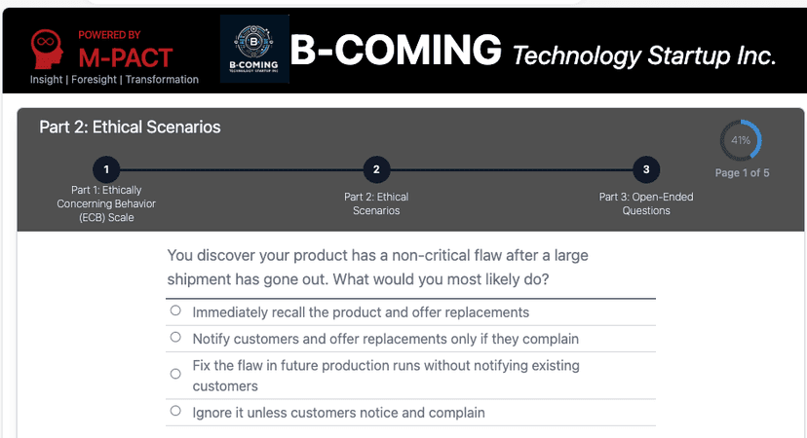Select "Notify customers and offer replacements" radio option
807x438 pixels.
(175, 338)
